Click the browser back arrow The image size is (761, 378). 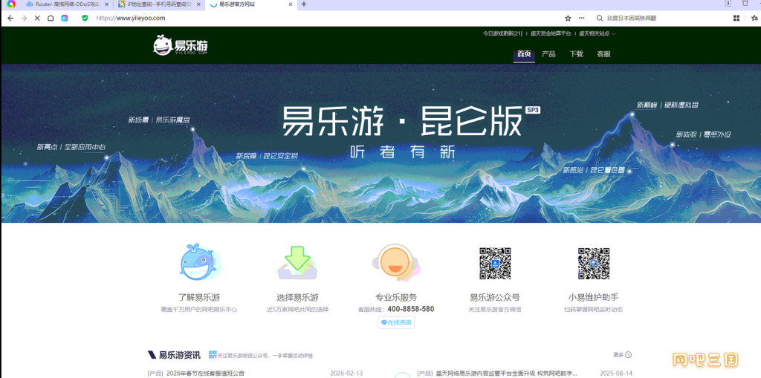tap(10, 18)
